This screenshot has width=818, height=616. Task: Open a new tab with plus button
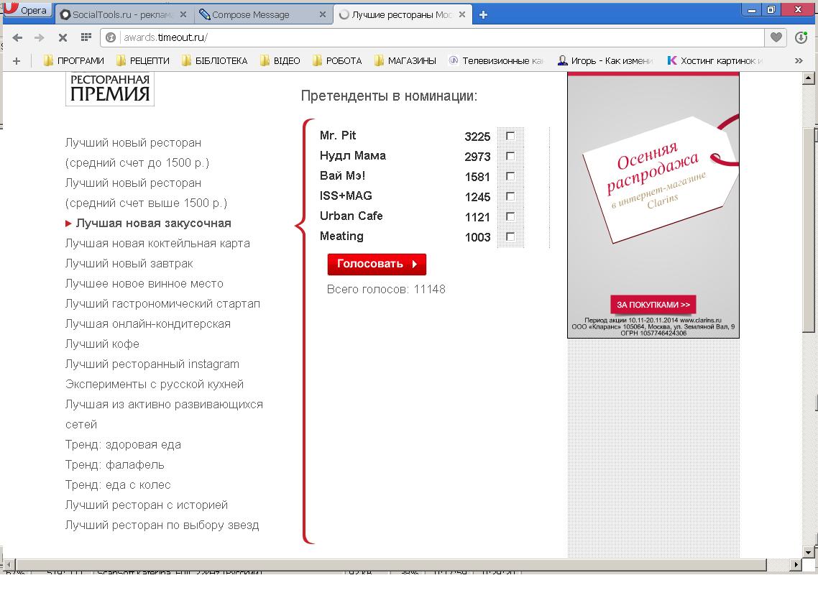click(483, 14)
